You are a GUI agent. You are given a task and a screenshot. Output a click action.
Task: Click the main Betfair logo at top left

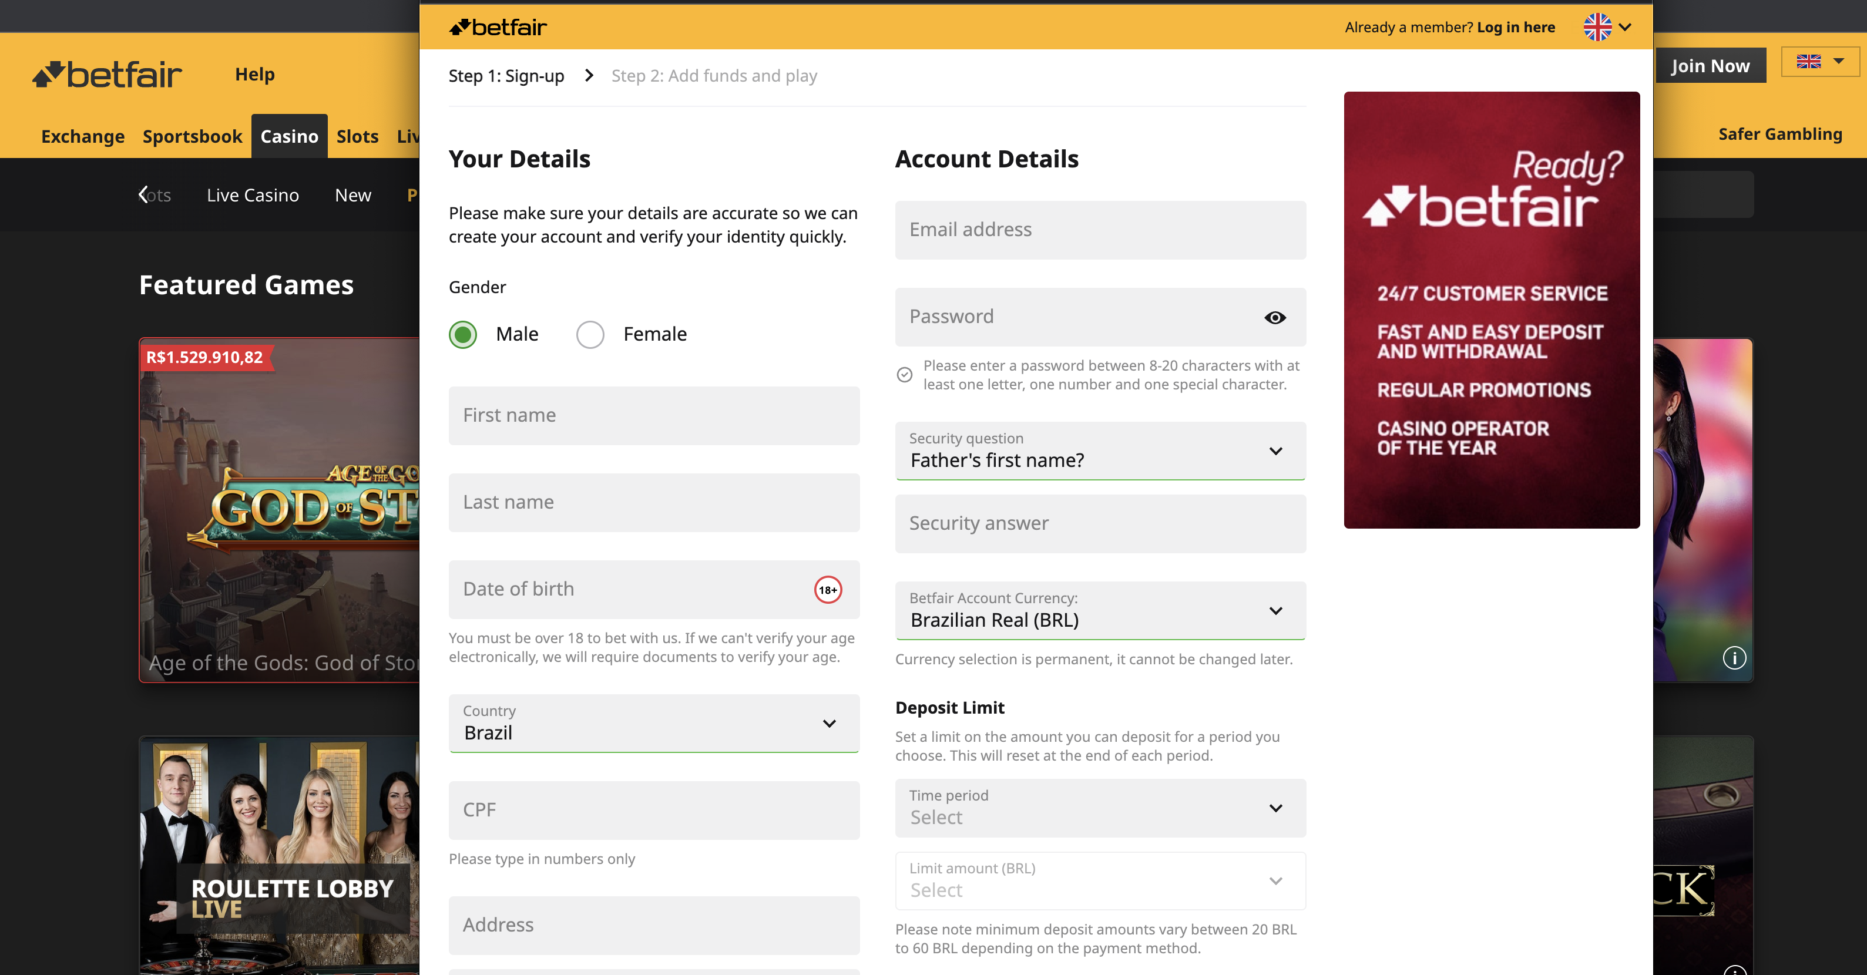tap(108, 75)
